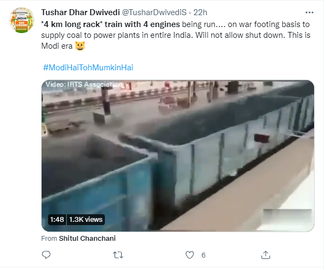Click the word 'From' below the video
Screen dimensions: 326x270
click(x=49, y=238)
